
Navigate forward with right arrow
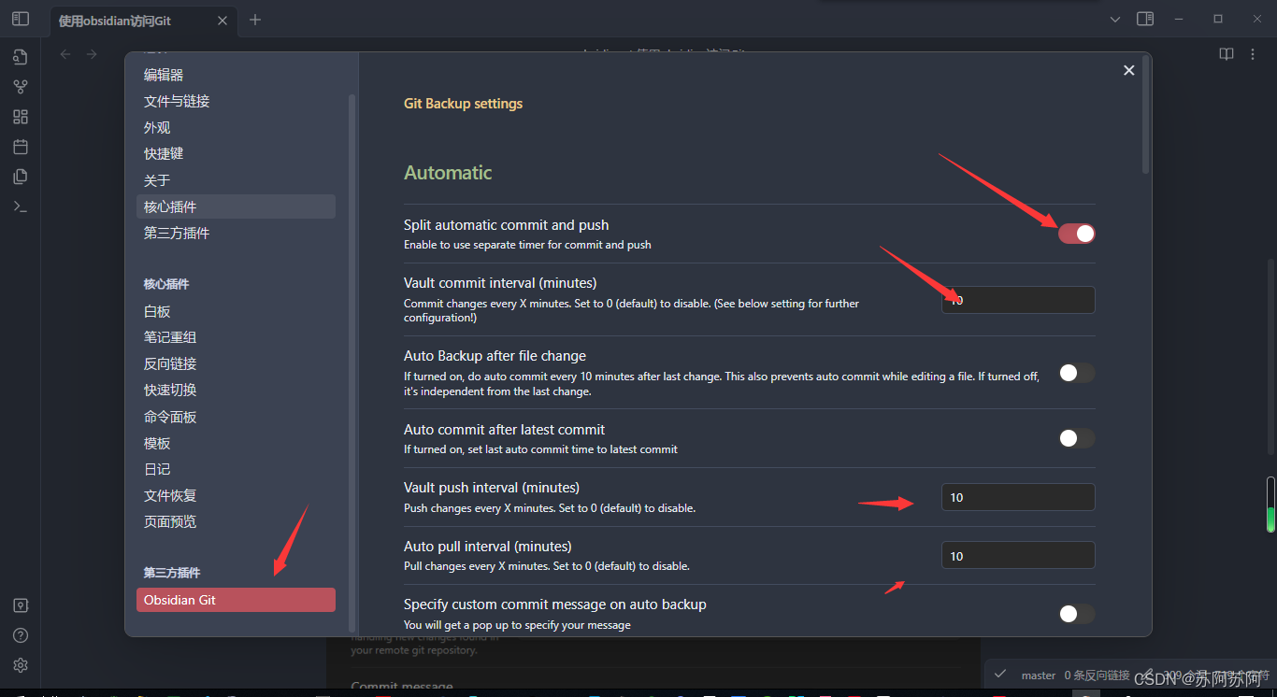[92, 54]
